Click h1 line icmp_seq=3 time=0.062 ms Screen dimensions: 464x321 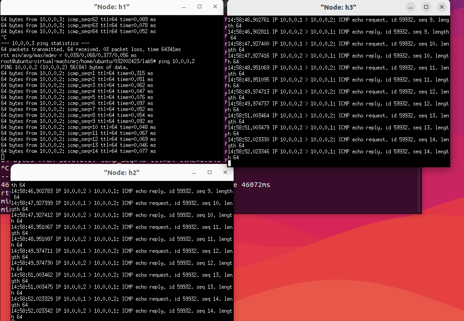pyautogui.click(x=77, y=85)
